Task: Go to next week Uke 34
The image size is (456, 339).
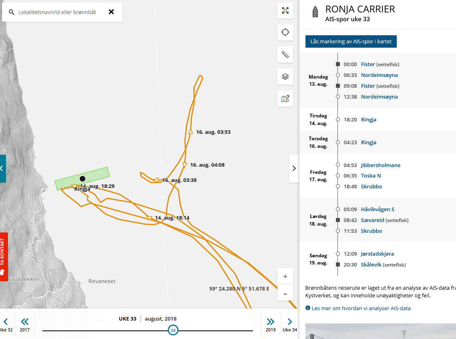Action: 290,324
